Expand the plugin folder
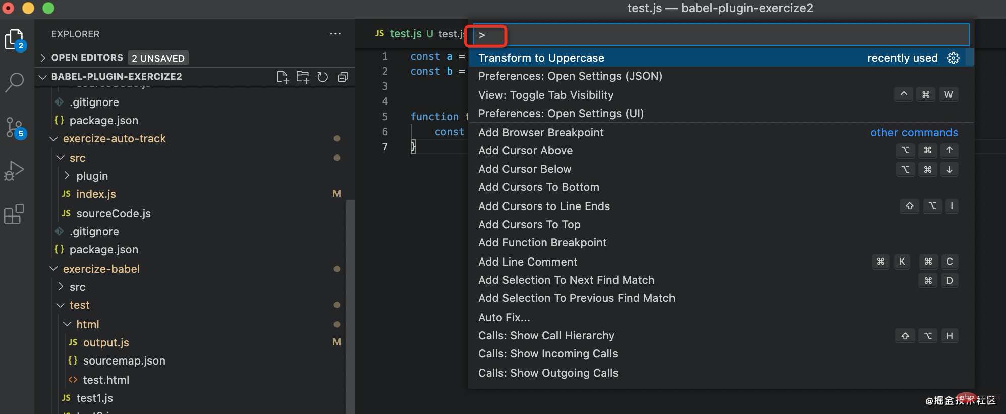Screen dimensions: 1006x414 [x=92, y=176]
